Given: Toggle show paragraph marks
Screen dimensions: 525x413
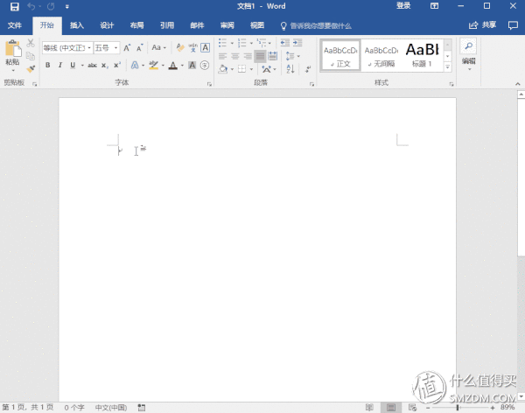Looking at the screenshot, I should pos(308,68).
